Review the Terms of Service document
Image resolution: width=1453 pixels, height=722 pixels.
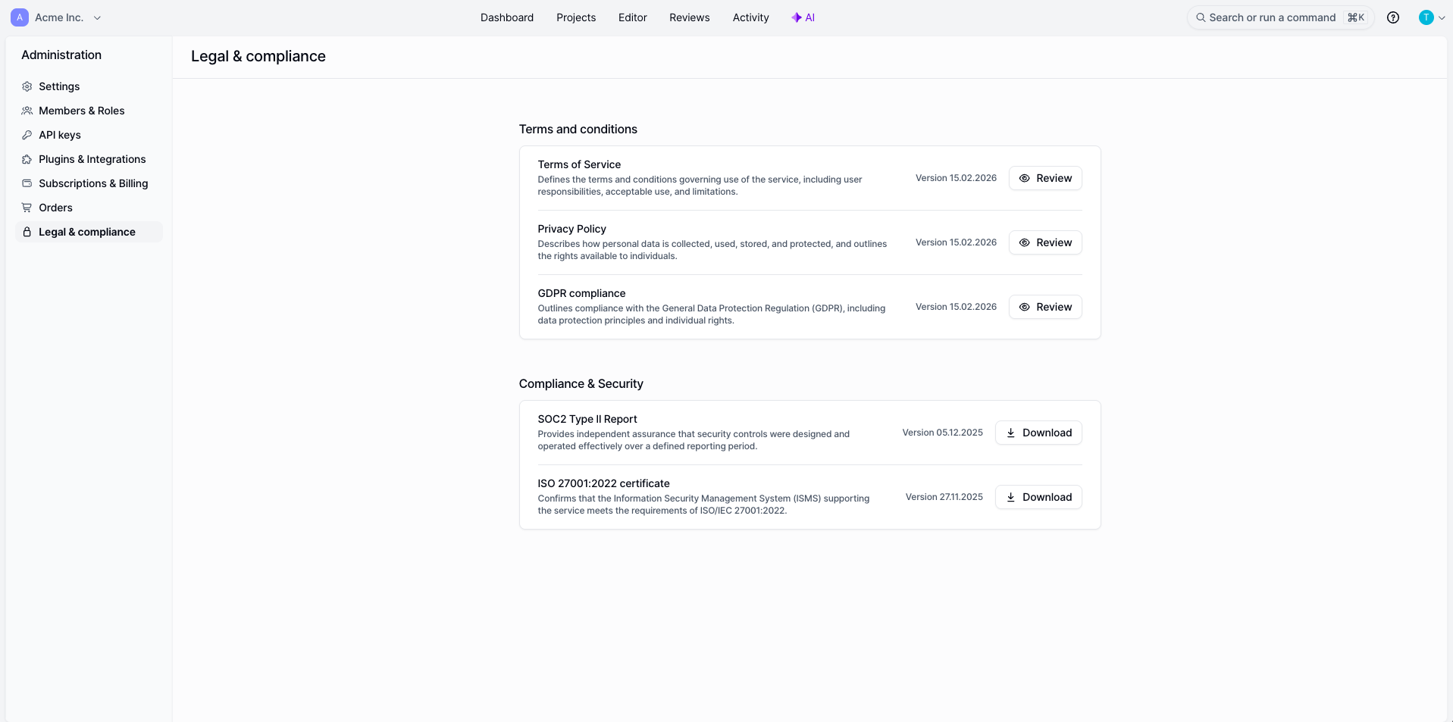point(1045,178)
